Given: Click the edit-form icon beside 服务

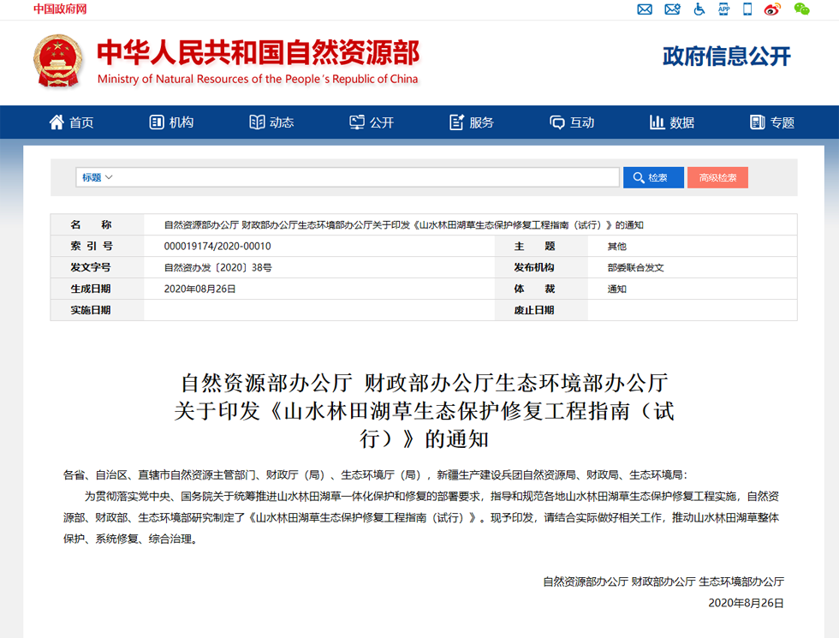Looking at the screenshot, I should [456, 122].
